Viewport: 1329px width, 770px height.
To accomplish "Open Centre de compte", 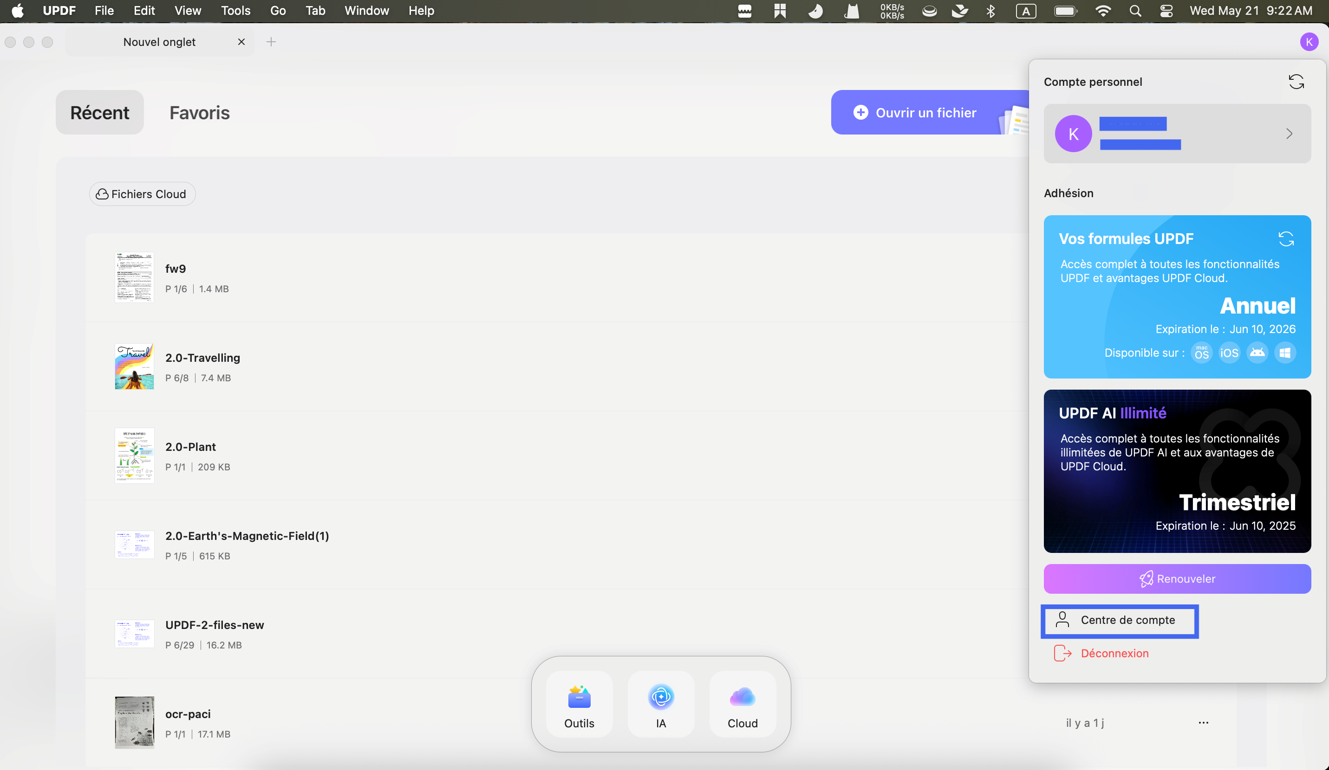I will [1119, 621].
